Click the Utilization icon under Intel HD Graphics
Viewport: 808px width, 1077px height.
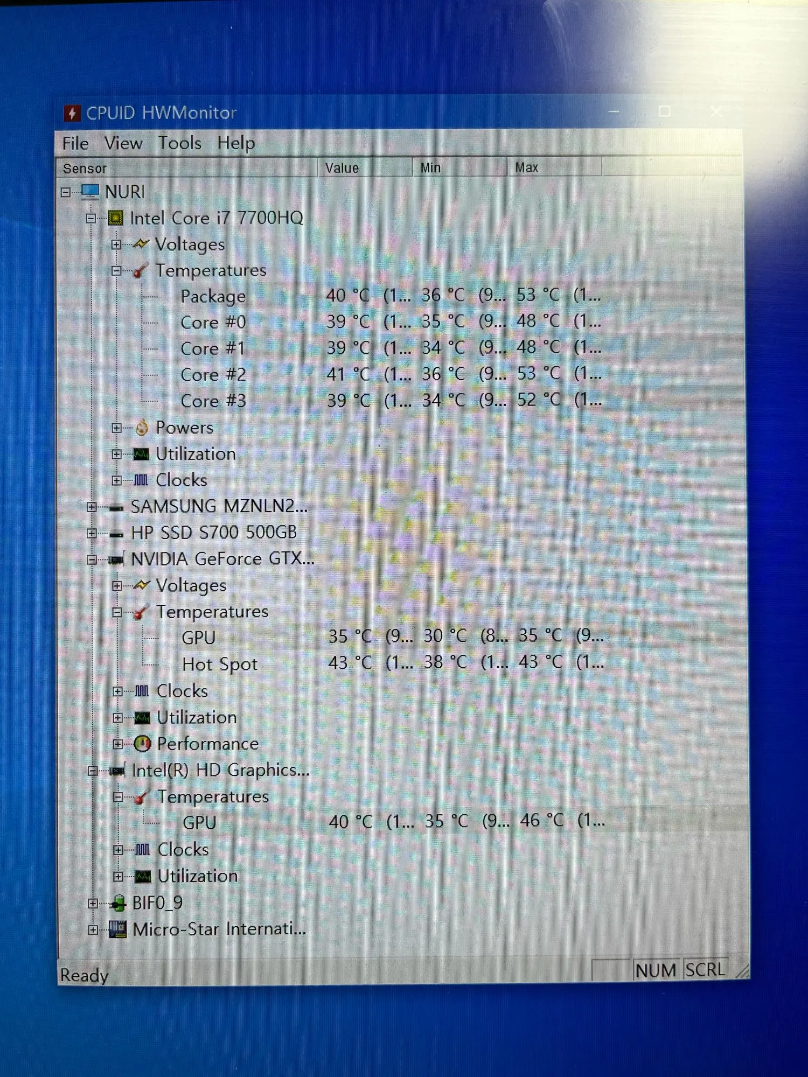[x=143, y=877]
